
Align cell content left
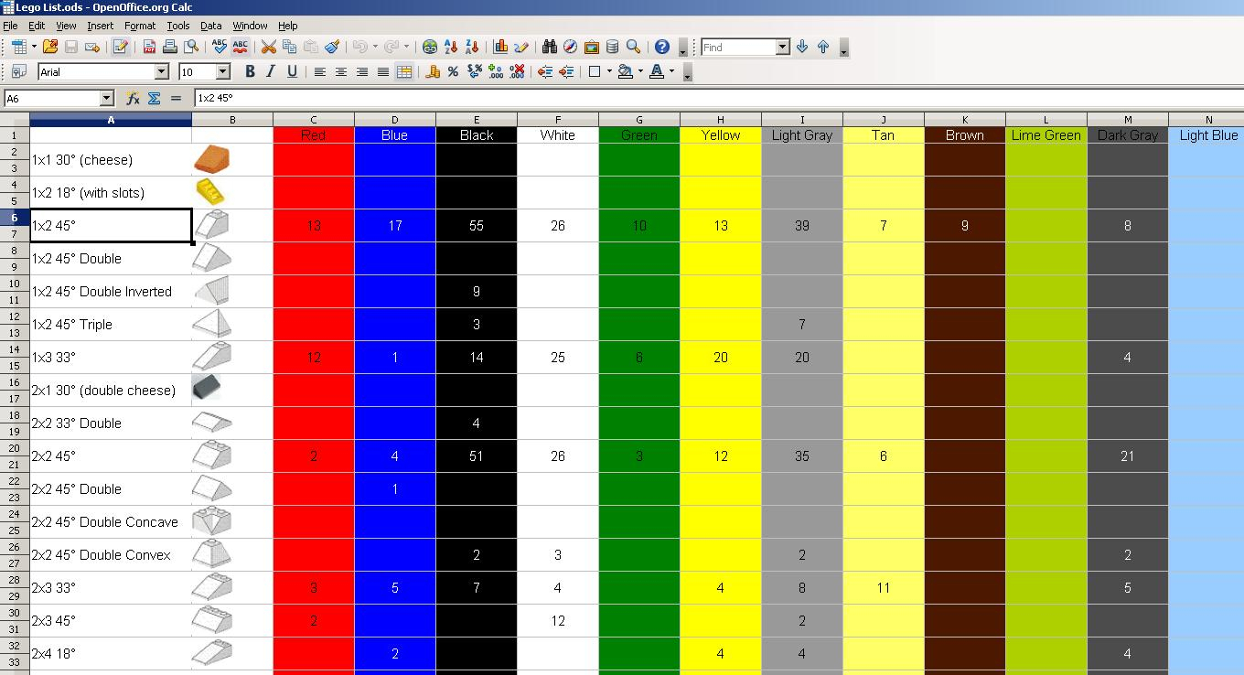[x=320, y=71]
